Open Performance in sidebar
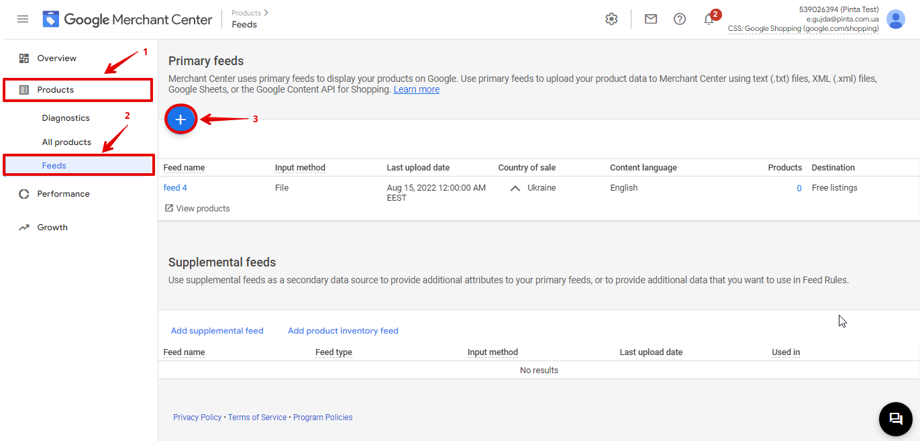 63,194
